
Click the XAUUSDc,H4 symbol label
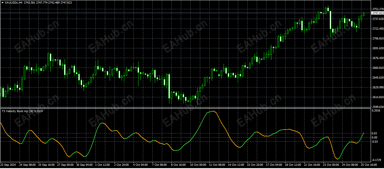tap(14, 2)
